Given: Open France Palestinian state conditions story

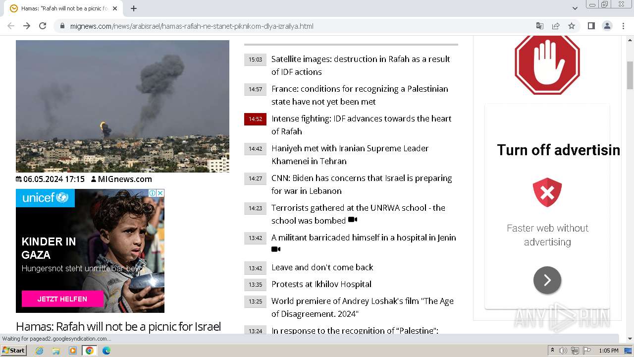Looking at the screenshot, I should (x=360, y=95).
